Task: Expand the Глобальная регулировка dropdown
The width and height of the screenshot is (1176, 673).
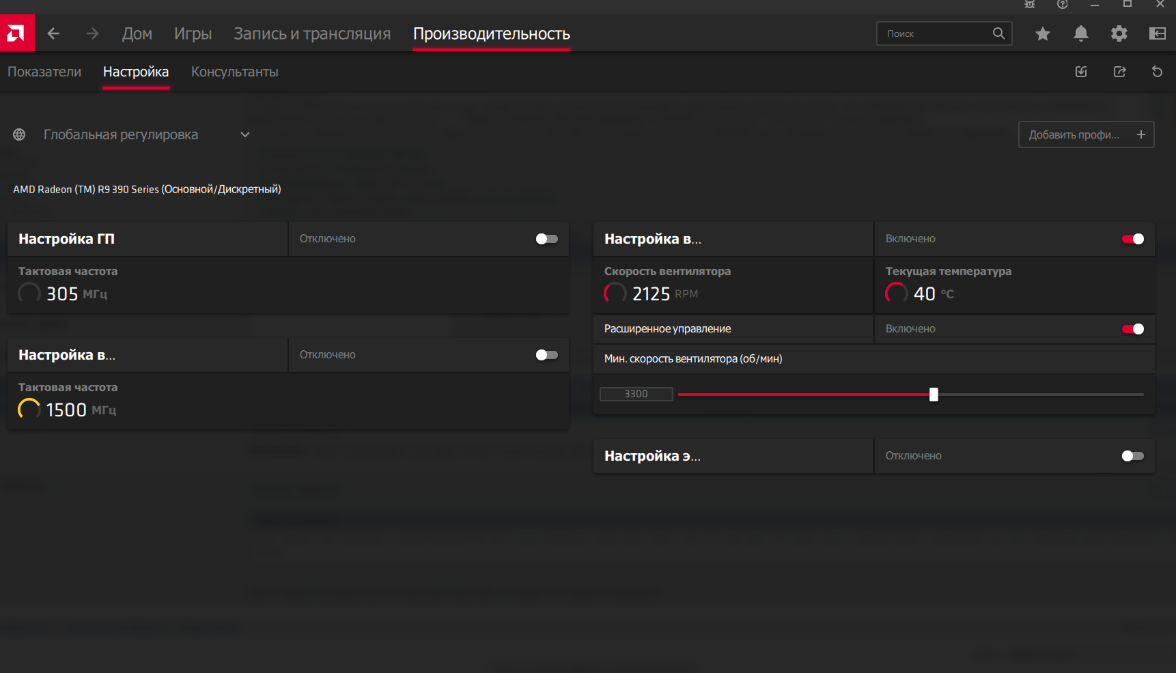Action: point(244,135)
